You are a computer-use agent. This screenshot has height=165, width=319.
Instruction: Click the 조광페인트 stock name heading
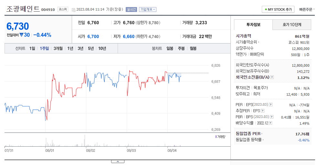pyautogui.click(x=23, y=9)
